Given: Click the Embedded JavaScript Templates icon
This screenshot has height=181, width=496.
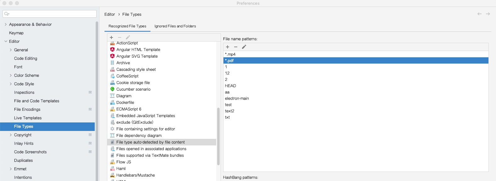Looking at the screenshot, I should (x=112, y=116).
